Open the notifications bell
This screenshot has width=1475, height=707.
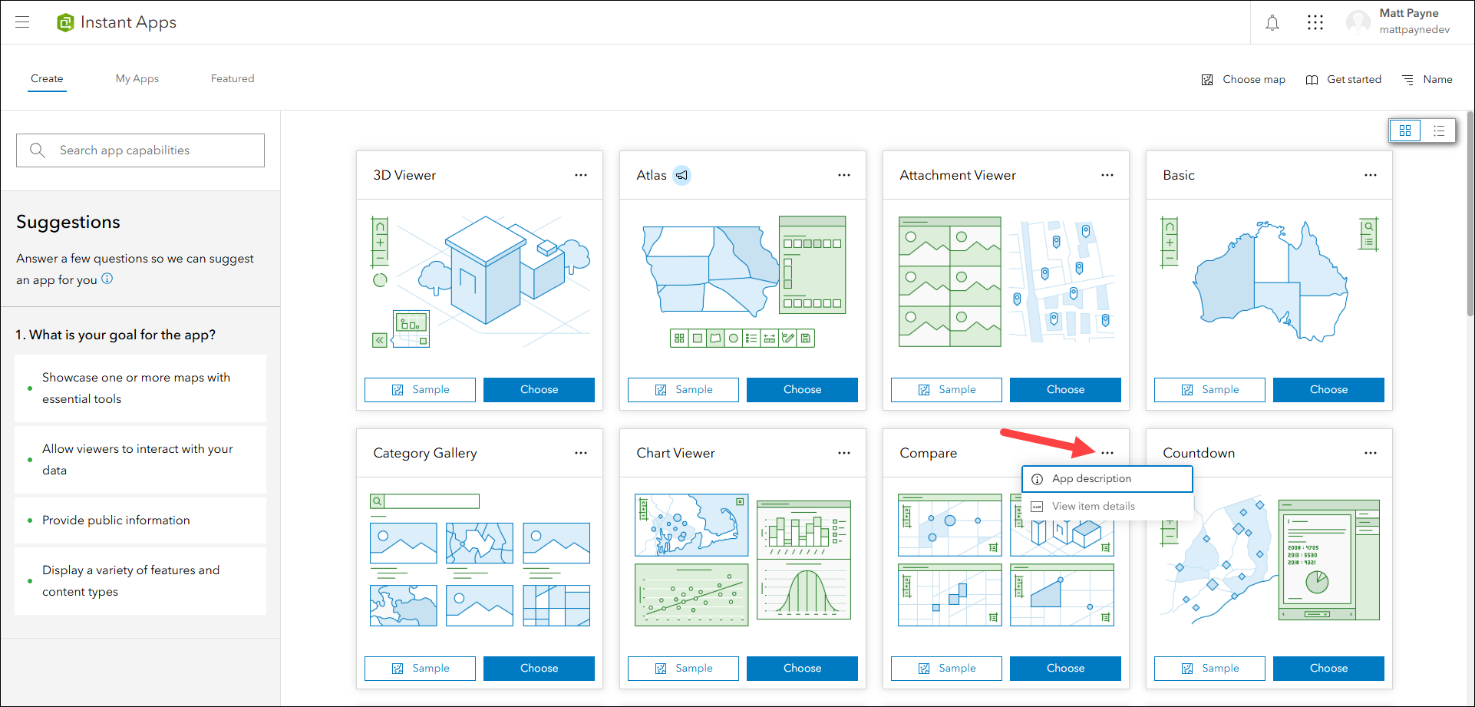(1272, 23)
